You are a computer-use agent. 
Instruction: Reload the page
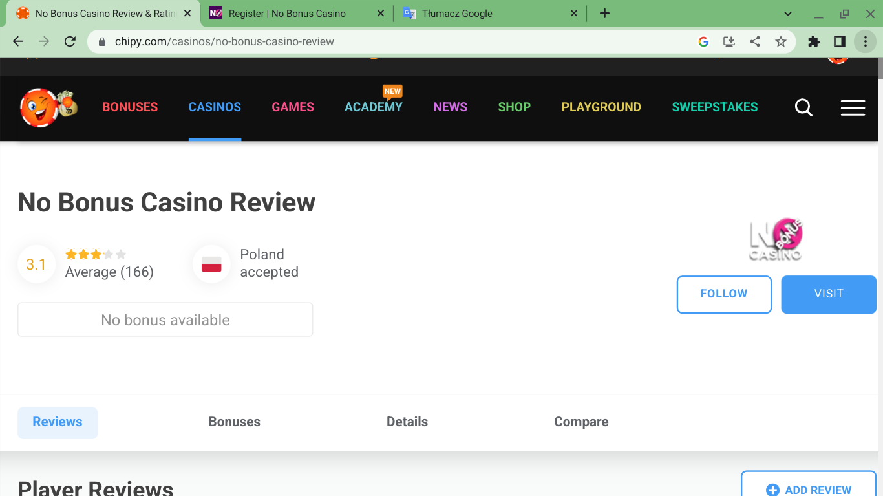point(70,41)
